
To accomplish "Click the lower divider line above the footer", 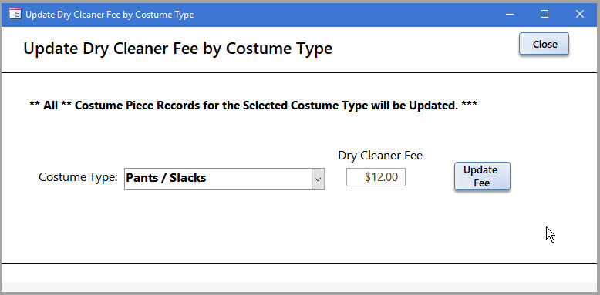I will pyautogui.click(x=300, y=263).
